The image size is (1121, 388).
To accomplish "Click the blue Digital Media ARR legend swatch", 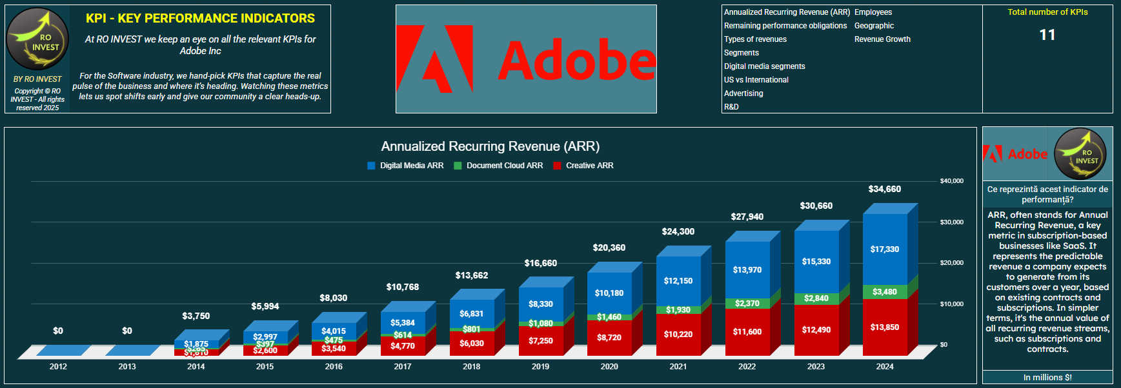I will [x=371, y=166].
